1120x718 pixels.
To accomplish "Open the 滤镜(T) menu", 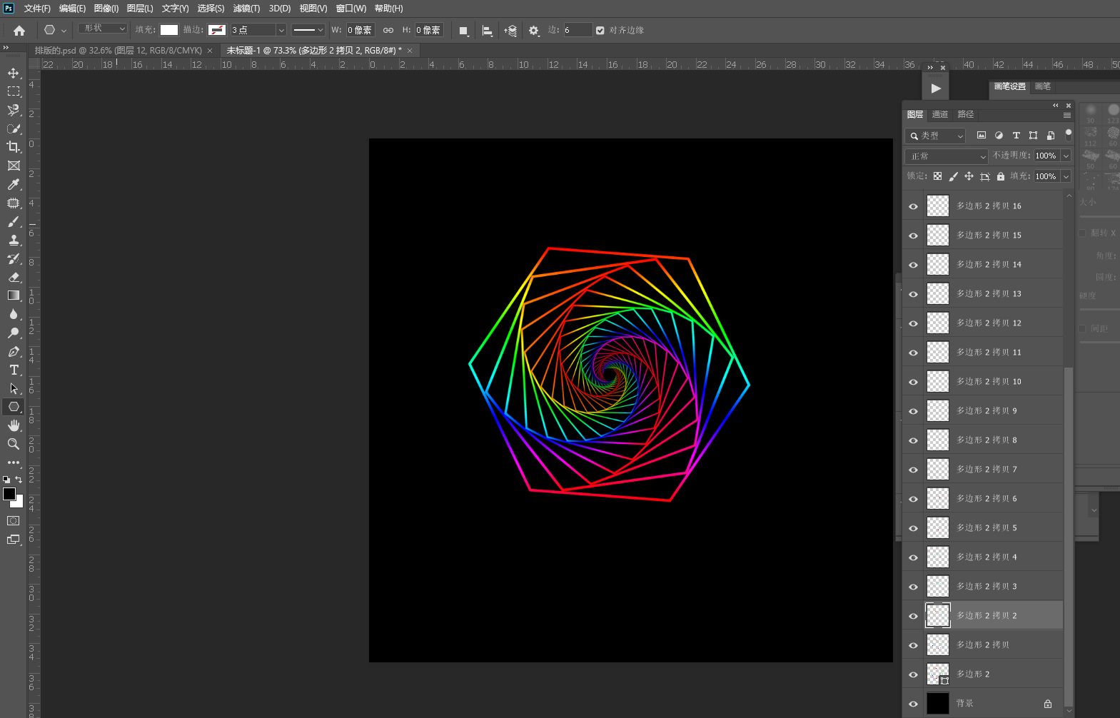I will pyautogui.click(x=246, y=9).
